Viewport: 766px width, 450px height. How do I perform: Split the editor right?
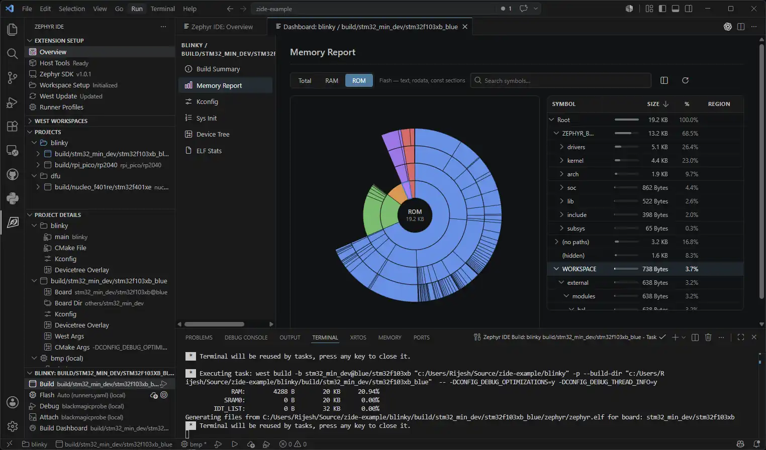pyautogui.click(x=741, y=27)
